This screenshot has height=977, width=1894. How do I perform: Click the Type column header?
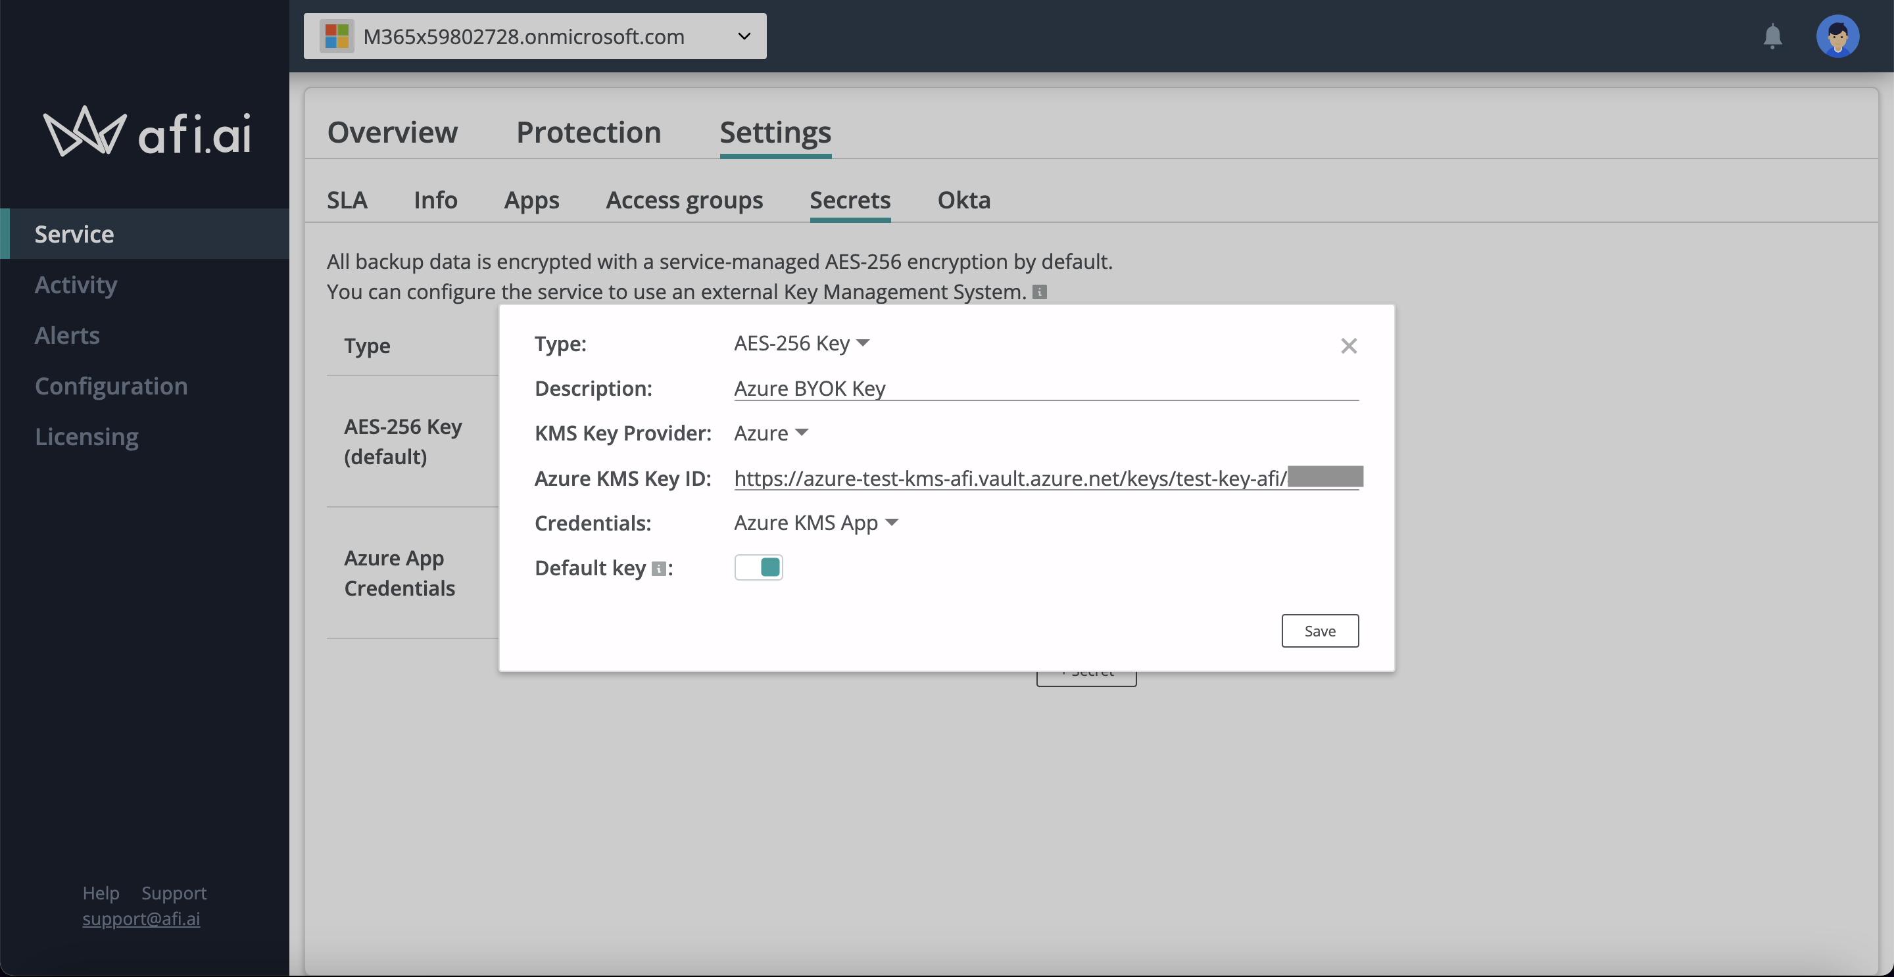tap(367, 346)
